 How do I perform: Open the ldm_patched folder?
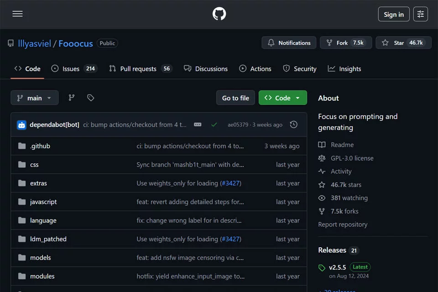coord(48,239)
